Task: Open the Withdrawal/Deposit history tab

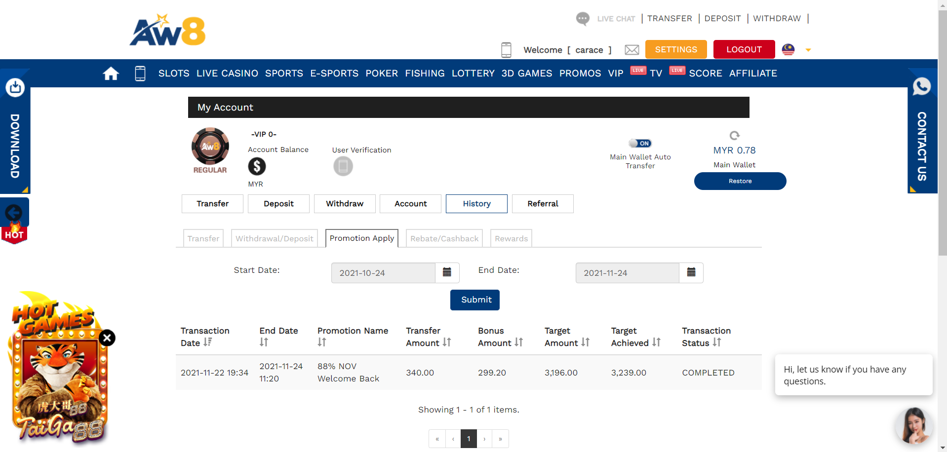Action: click(274, 238)
